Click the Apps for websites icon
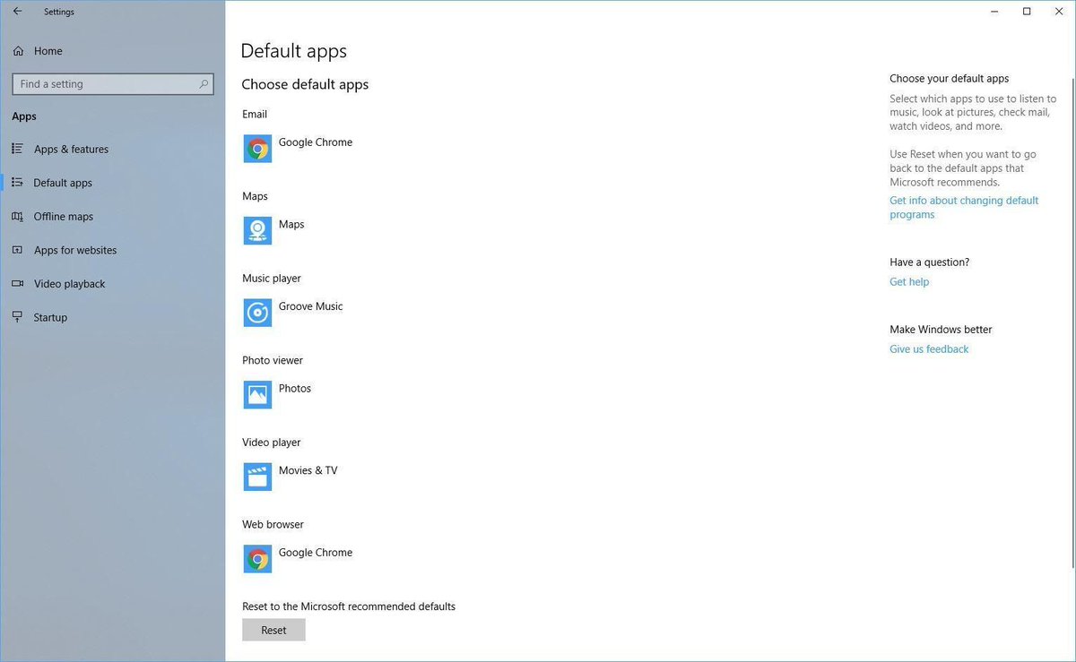Screen dimensions: 1076x662 pos(17,250)
